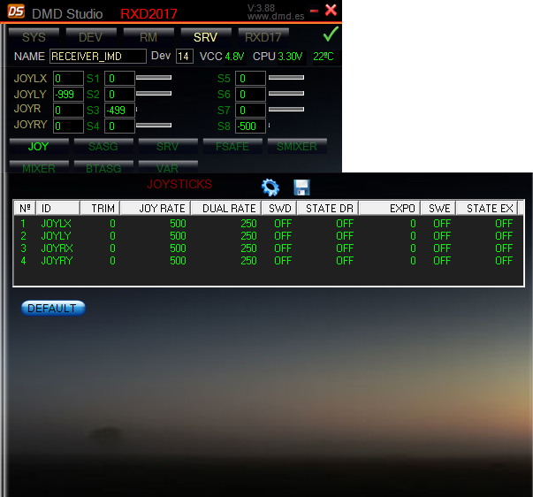Screen dimensions: 533x497
Task: Click the CPU temperature reading 22ºC
Action: (x=324, y=57)
